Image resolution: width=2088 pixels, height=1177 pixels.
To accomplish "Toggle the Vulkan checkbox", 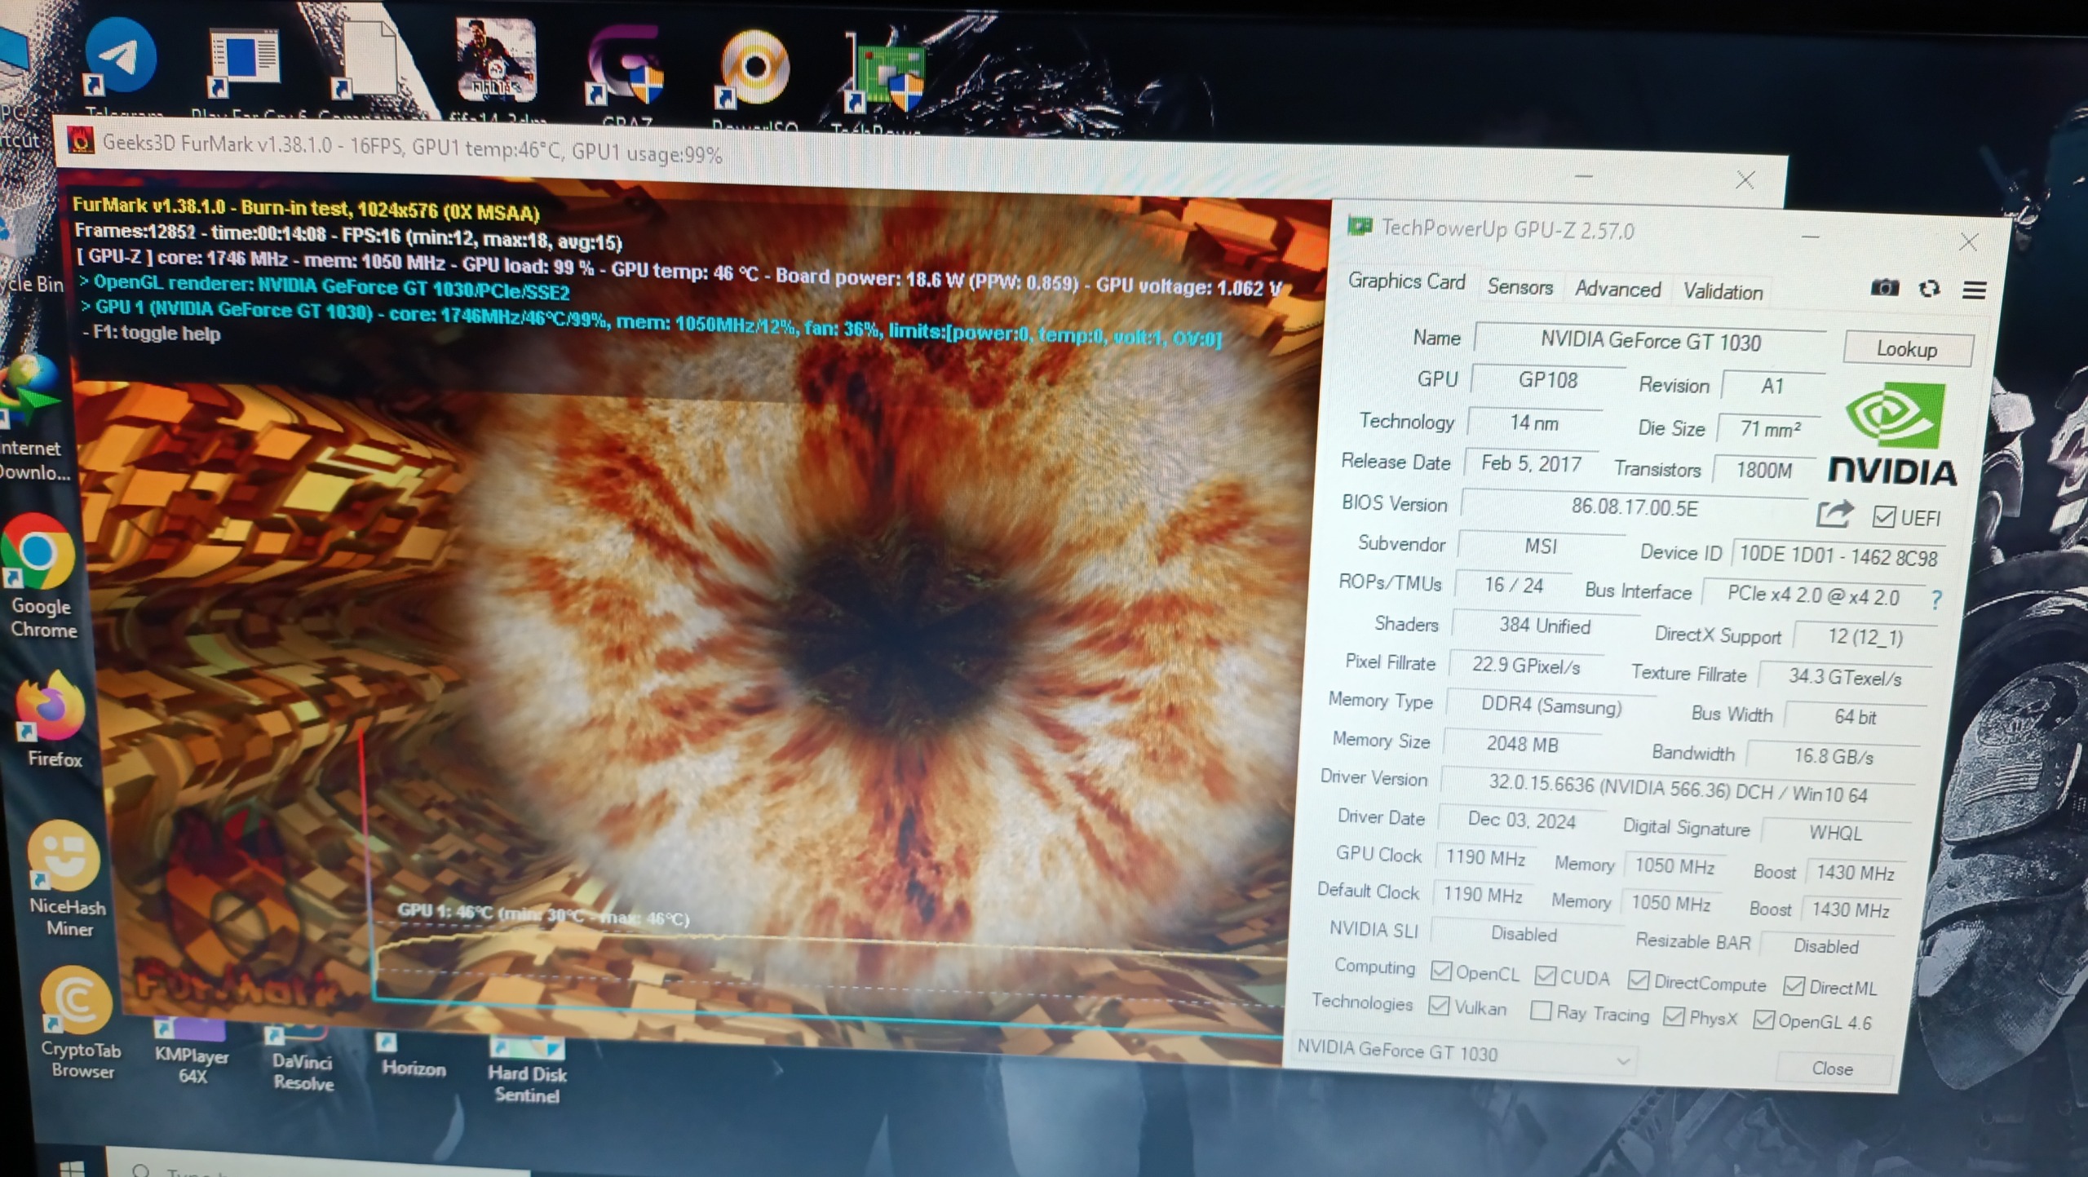I will click(1440, 1006).
